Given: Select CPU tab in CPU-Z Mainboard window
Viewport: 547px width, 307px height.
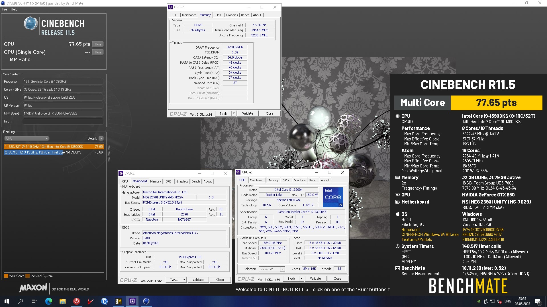Looking at the screenshot, I should coord(125,181).
